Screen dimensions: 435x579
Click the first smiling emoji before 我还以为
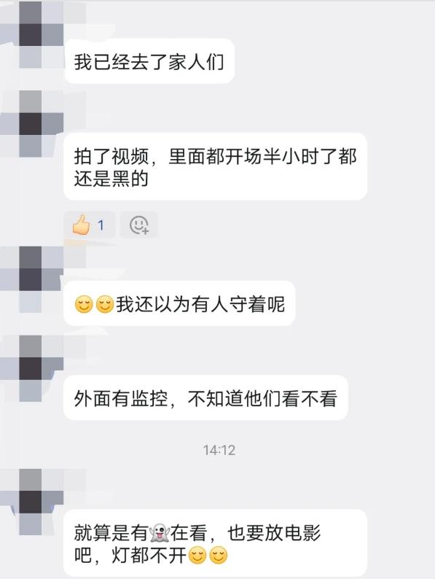84,304
